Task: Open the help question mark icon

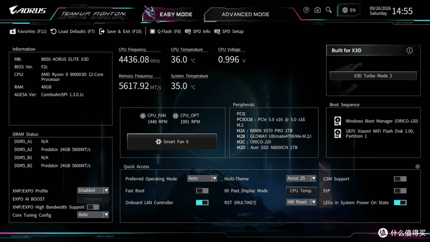Action: (306, 10)
